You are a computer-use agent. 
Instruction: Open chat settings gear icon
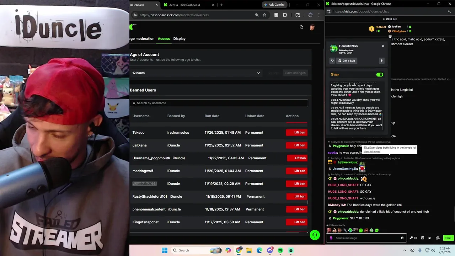click(429, 238)
